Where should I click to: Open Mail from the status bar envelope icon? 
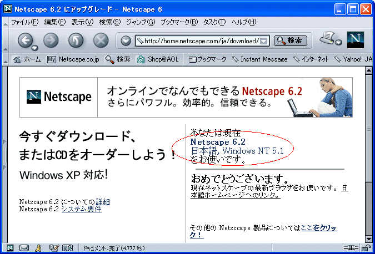pyautogui.click(x=24, y=248)
